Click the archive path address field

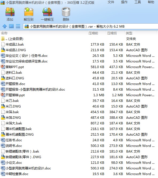pyautogui.click(x=91, y=27)
